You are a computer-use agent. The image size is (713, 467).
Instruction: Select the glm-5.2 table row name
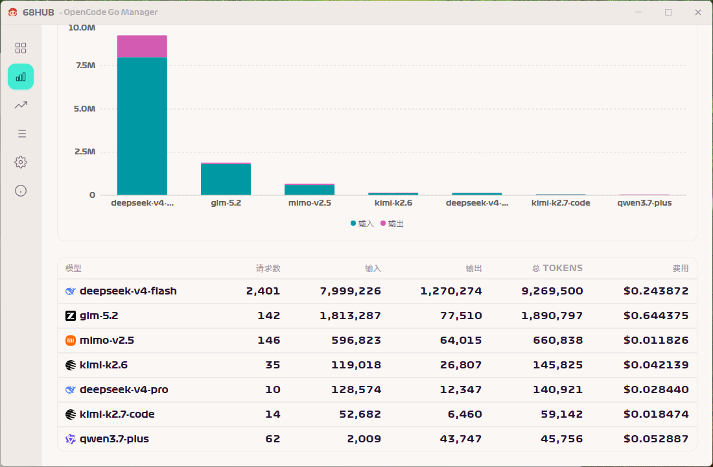point(99,316)
